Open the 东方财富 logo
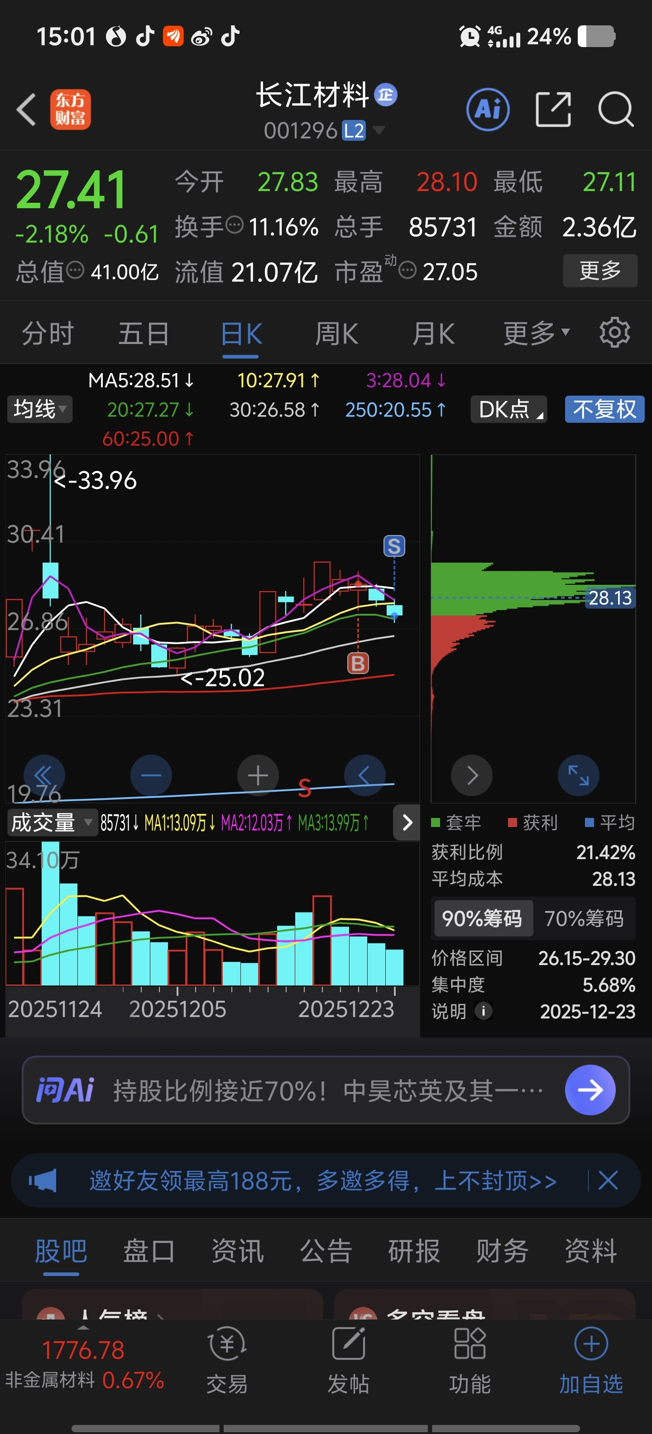The height and width of the screenshot is (1434, 652). point(70,109)
